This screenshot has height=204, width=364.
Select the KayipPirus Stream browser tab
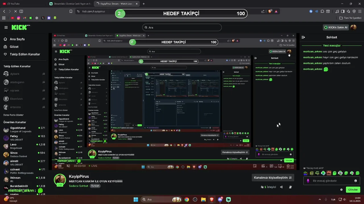pyautogui.click(x=117, y=4)
